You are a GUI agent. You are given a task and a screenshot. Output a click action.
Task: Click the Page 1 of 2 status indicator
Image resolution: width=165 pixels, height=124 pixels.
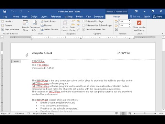click(x=6, y=113)
